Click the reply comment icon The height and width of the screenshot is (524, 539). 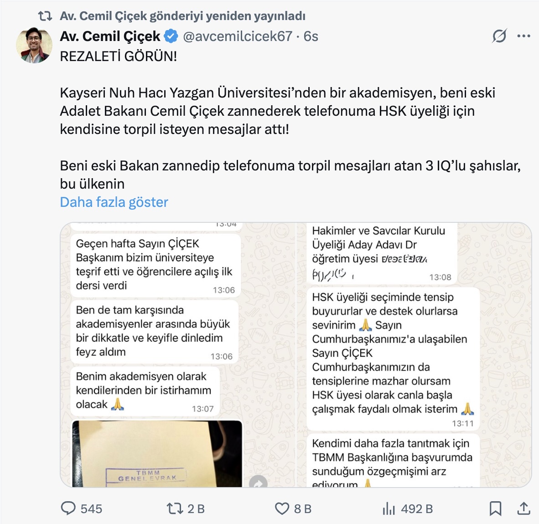(x=68, y=508)
